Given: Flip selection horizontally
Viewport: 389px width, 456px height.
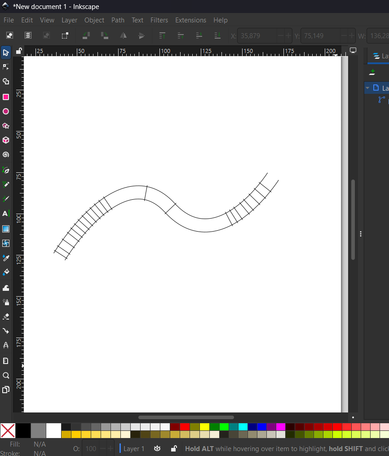Looking at the screenshot, I should click(x=124, y=35).
